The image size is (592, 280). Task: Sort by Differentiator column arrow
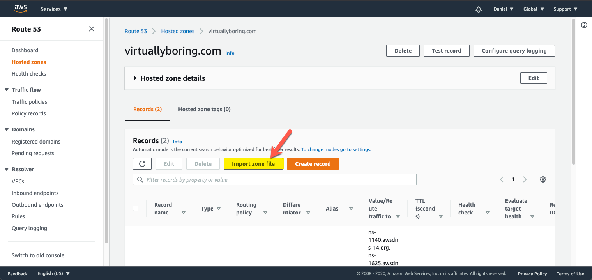(x=308, y=213)
